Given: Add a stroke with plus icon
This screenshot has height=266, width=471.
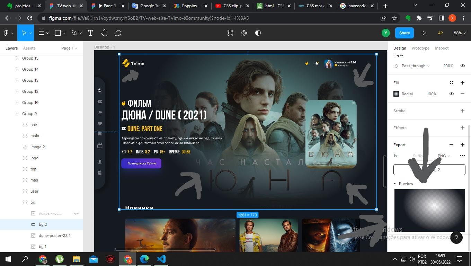Looking at the screenshot, I should (x=462, y=111).
